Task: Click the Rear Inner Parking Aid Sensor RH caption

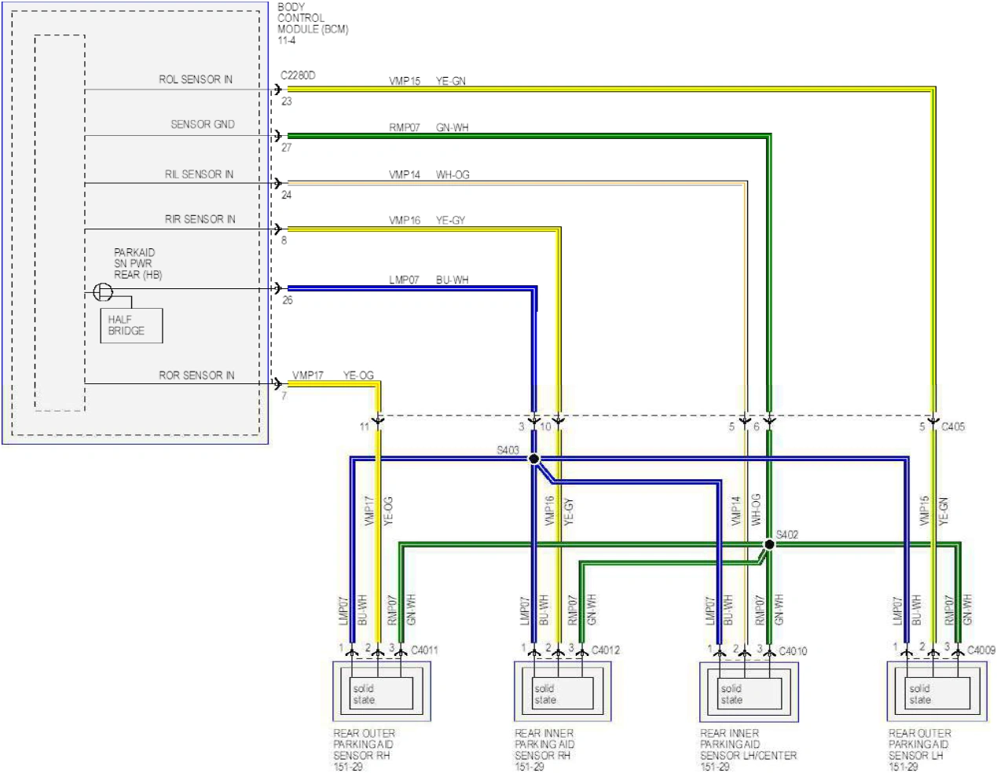Action: click(544, 749)
